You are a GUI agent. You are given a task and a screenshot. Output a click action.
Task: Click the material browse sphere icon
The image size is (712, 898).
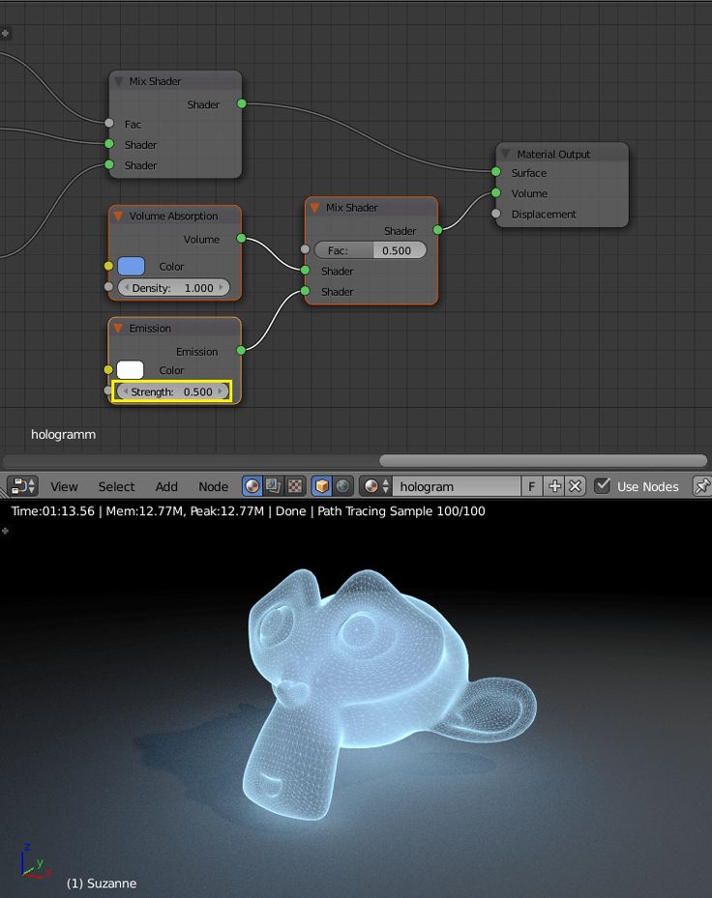point(371,486)
